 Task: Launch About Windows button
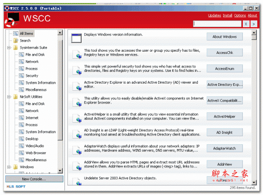click(x=224, y=36)
